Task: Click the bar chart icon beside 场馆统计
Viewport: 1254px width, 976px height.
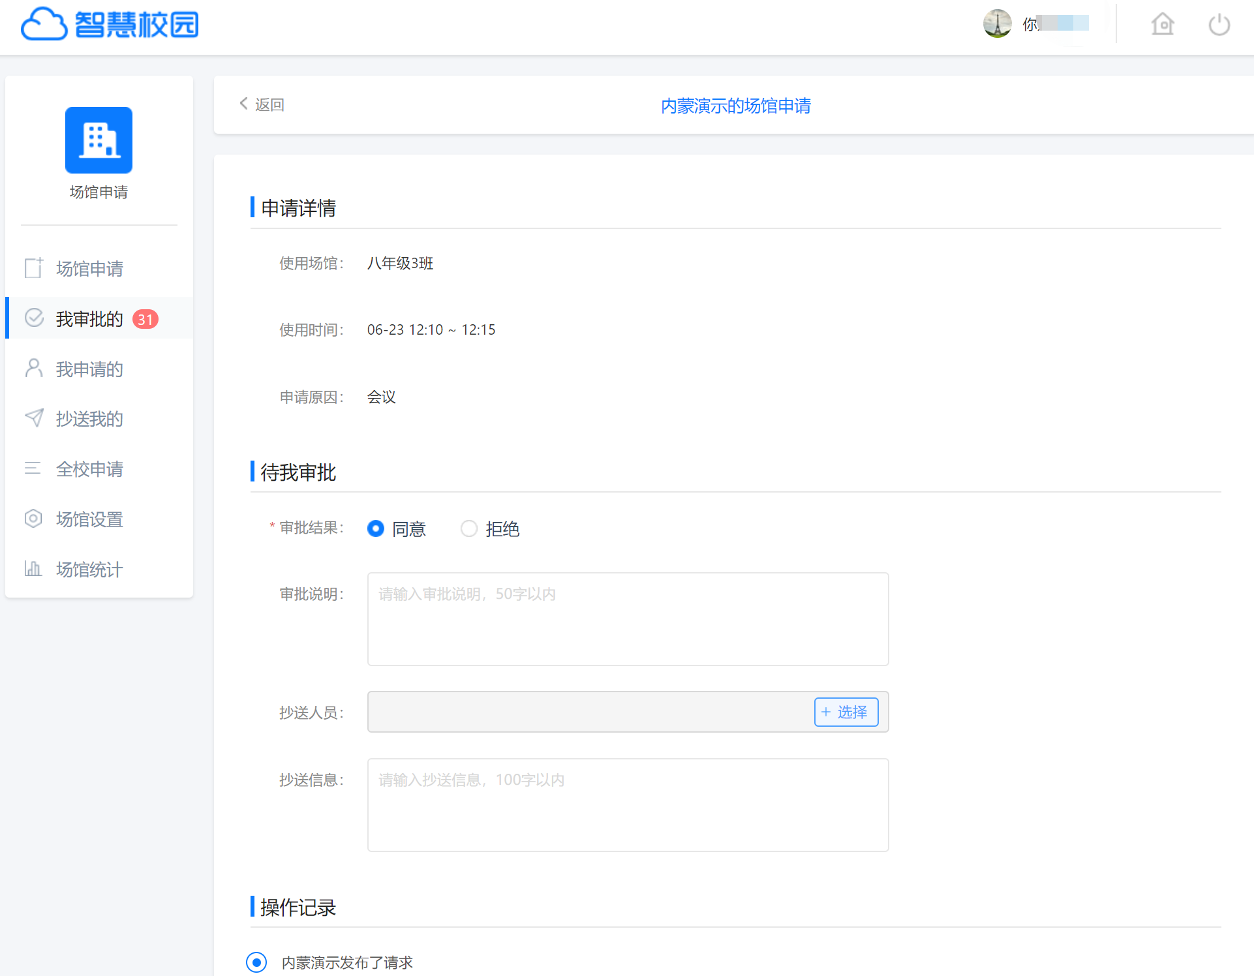Action: pos(33,569)
